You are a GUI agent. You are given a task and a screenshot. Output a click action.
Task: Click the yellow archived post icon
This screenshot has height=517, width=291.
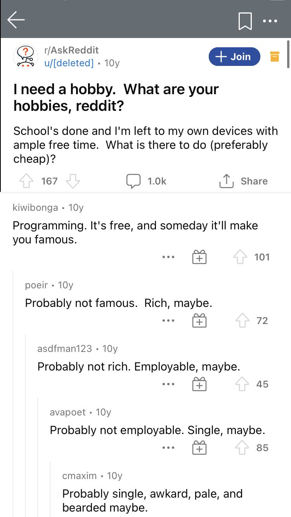(x=274, y=57)
